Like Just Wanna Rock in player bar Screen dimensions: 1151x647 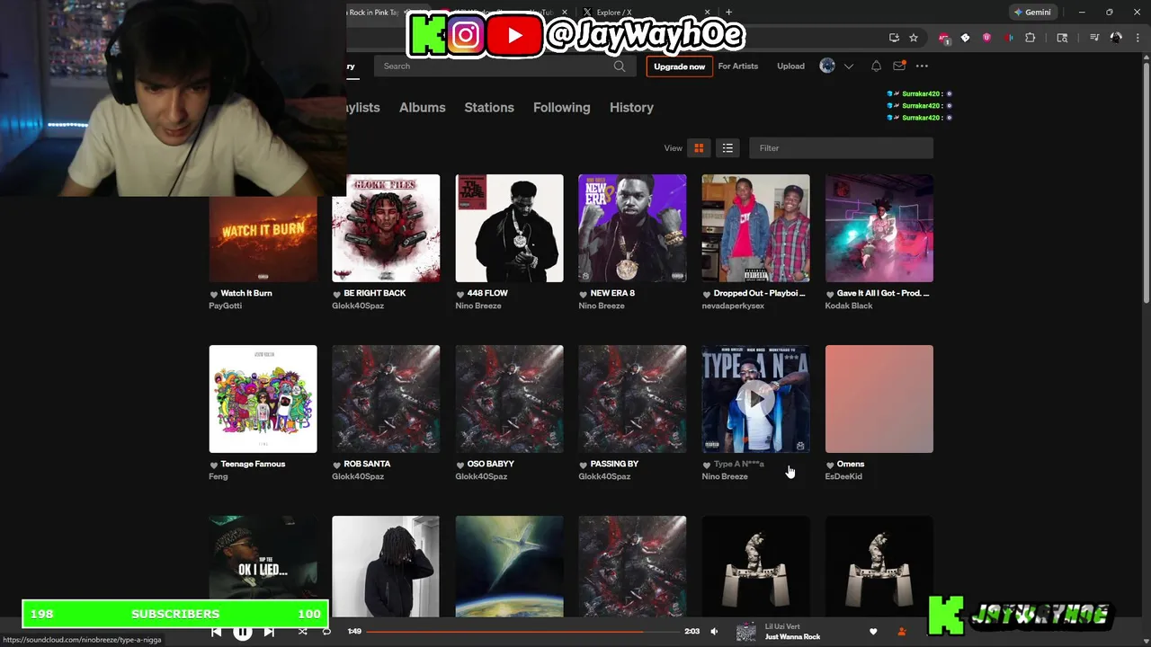[873, 632]
